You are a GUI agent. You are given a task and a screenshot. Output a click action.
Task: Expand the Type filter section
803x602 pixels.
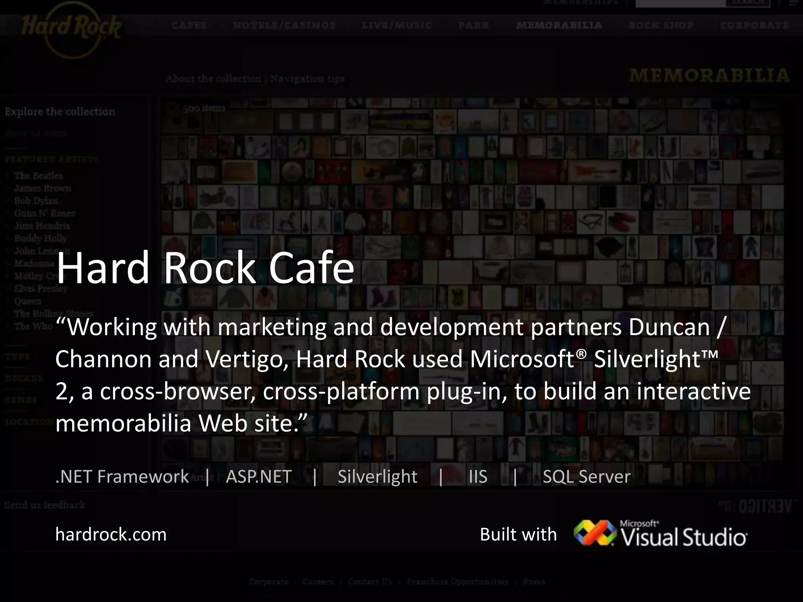point(18,357)
